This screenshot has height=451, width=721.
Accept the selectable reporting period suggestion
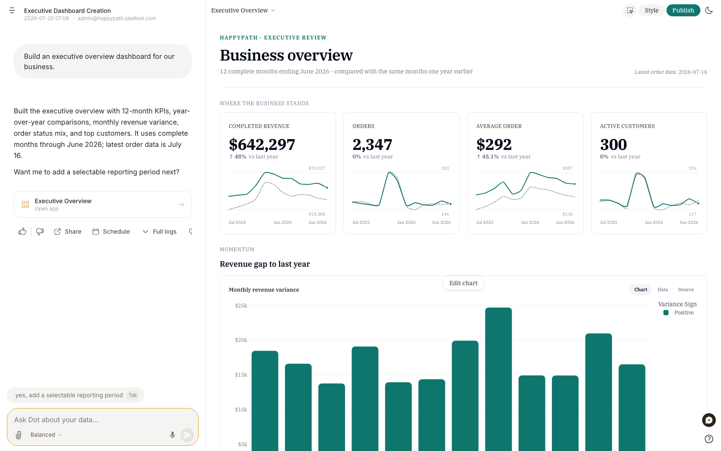click(76, 395)
